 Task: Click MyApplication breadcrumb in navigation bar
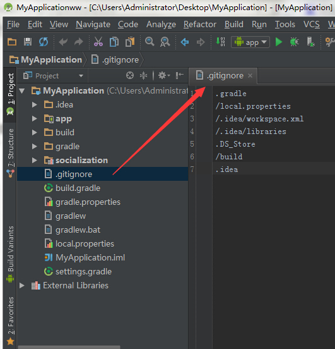46,59
